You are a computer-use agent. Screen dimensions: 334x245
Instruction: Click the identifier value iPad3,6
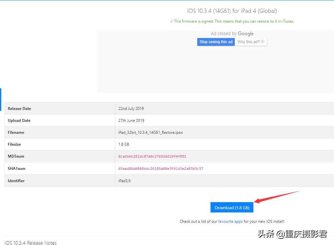tap(124, 181)
